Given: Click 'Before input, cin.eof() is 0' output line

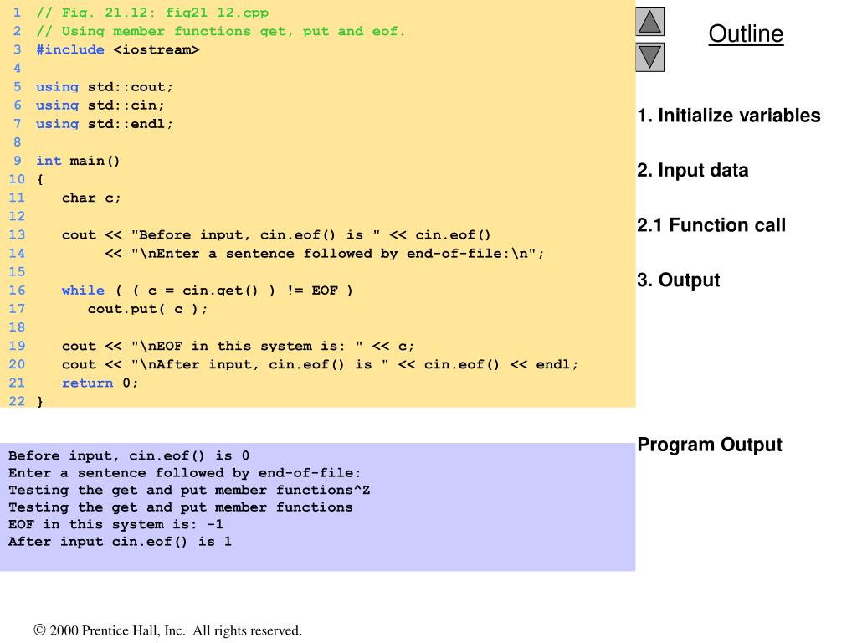Looking at the screenshot, I should pyautogui.click(x=128, y=456).
